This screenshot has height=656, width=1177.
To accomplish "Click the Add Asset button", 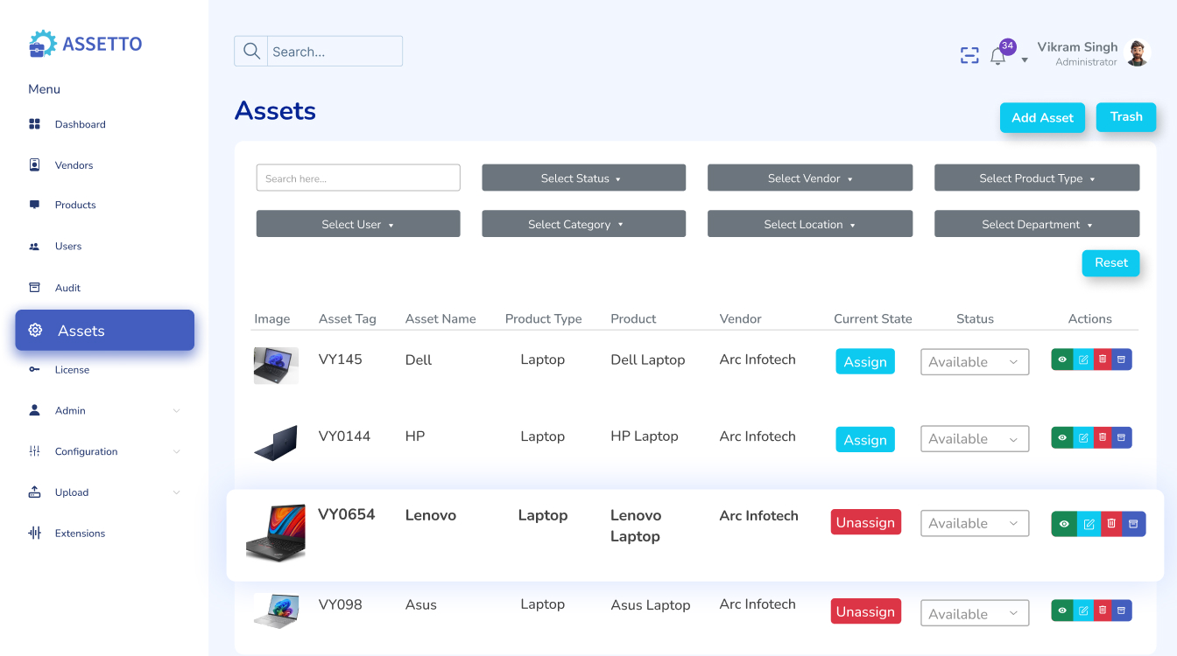I will [x=1042, y=118].
